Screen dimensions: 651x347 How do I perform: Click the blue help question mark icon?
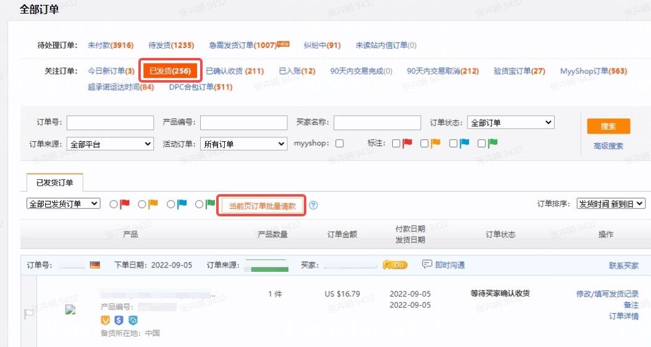click(x=313, y=205)
